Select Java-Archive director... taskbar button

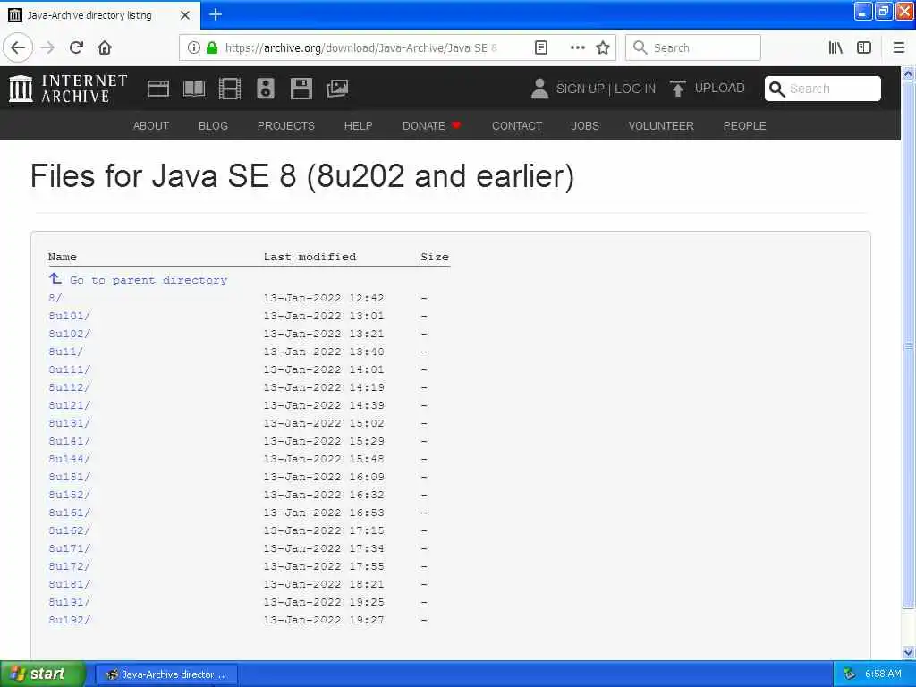click(165, 674)
